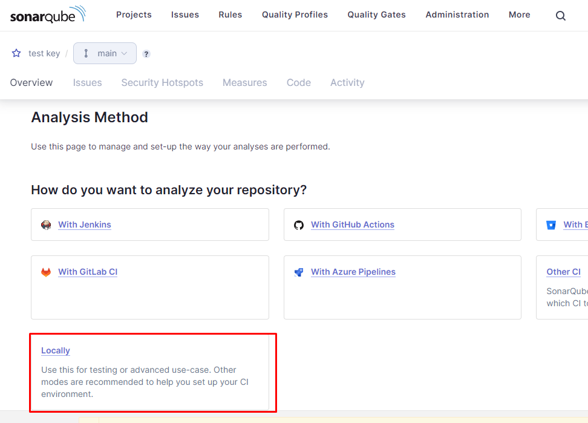Switch to the Code tab
Viewport: 588px width, 423px height.
tap(299, 82)
